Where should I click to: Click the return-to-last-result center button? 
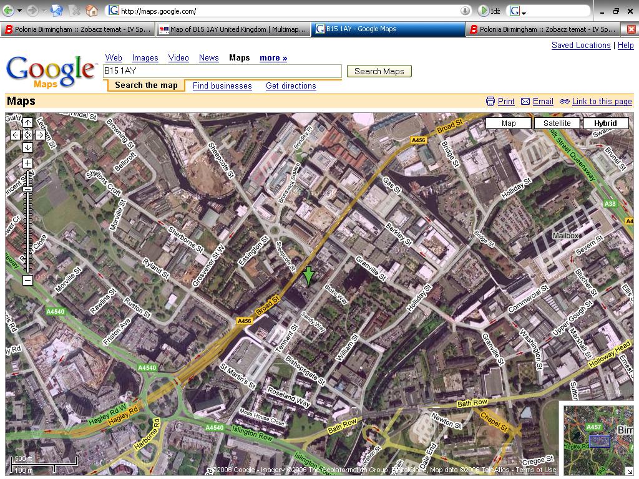point(27,135)
